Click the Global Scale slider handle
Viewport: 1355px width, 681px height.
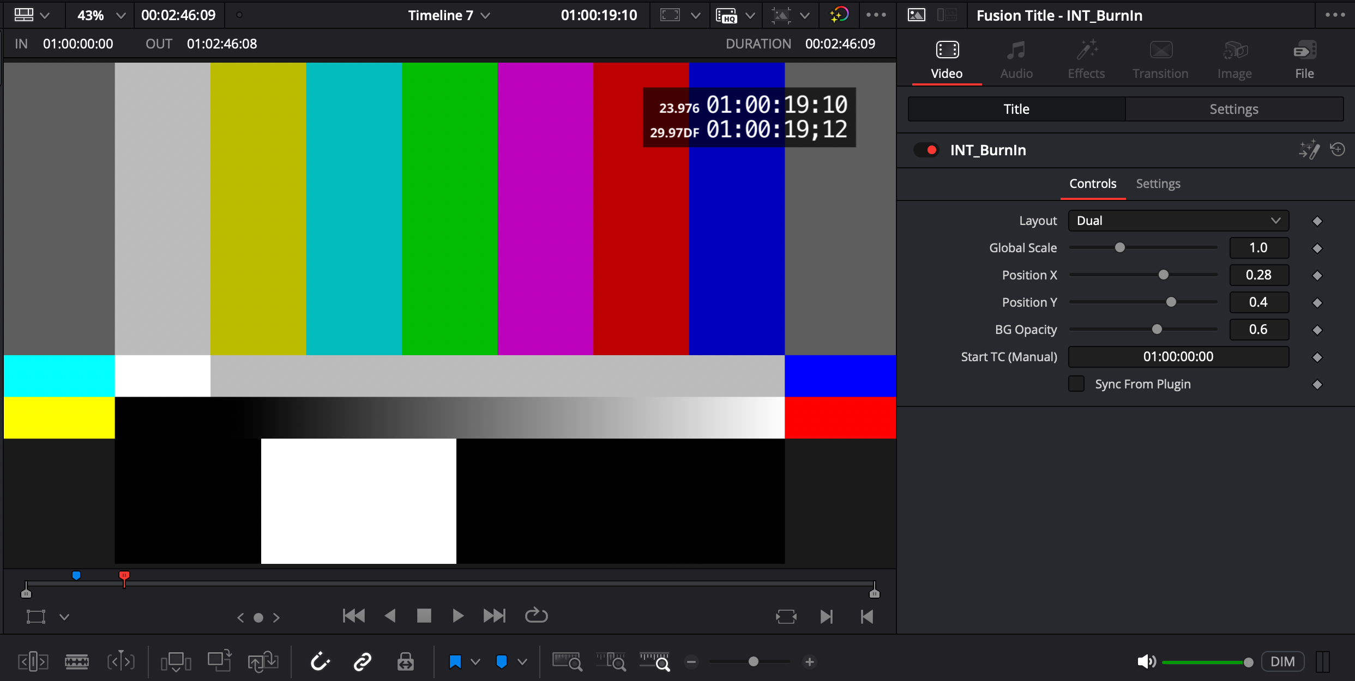pyautogui.click(x=1120, y=248)
